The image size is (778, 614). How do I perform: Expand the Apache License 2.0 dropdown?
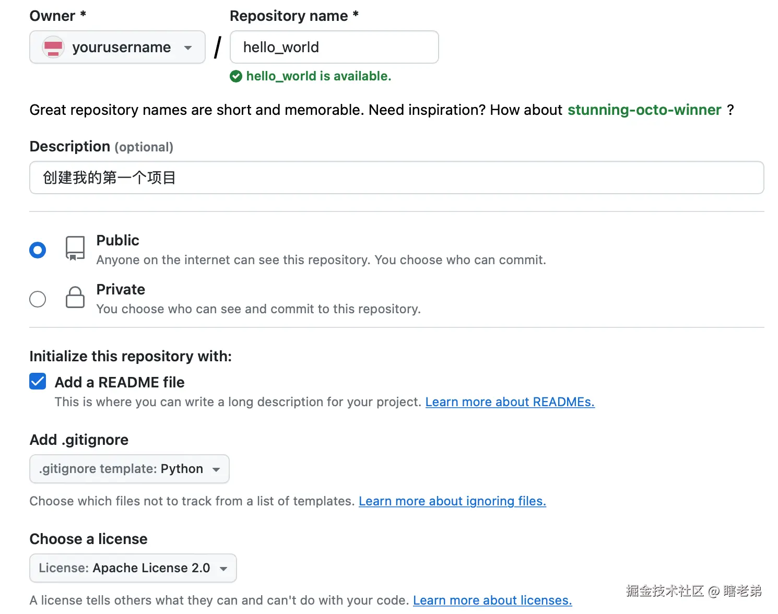pos(133,568)
